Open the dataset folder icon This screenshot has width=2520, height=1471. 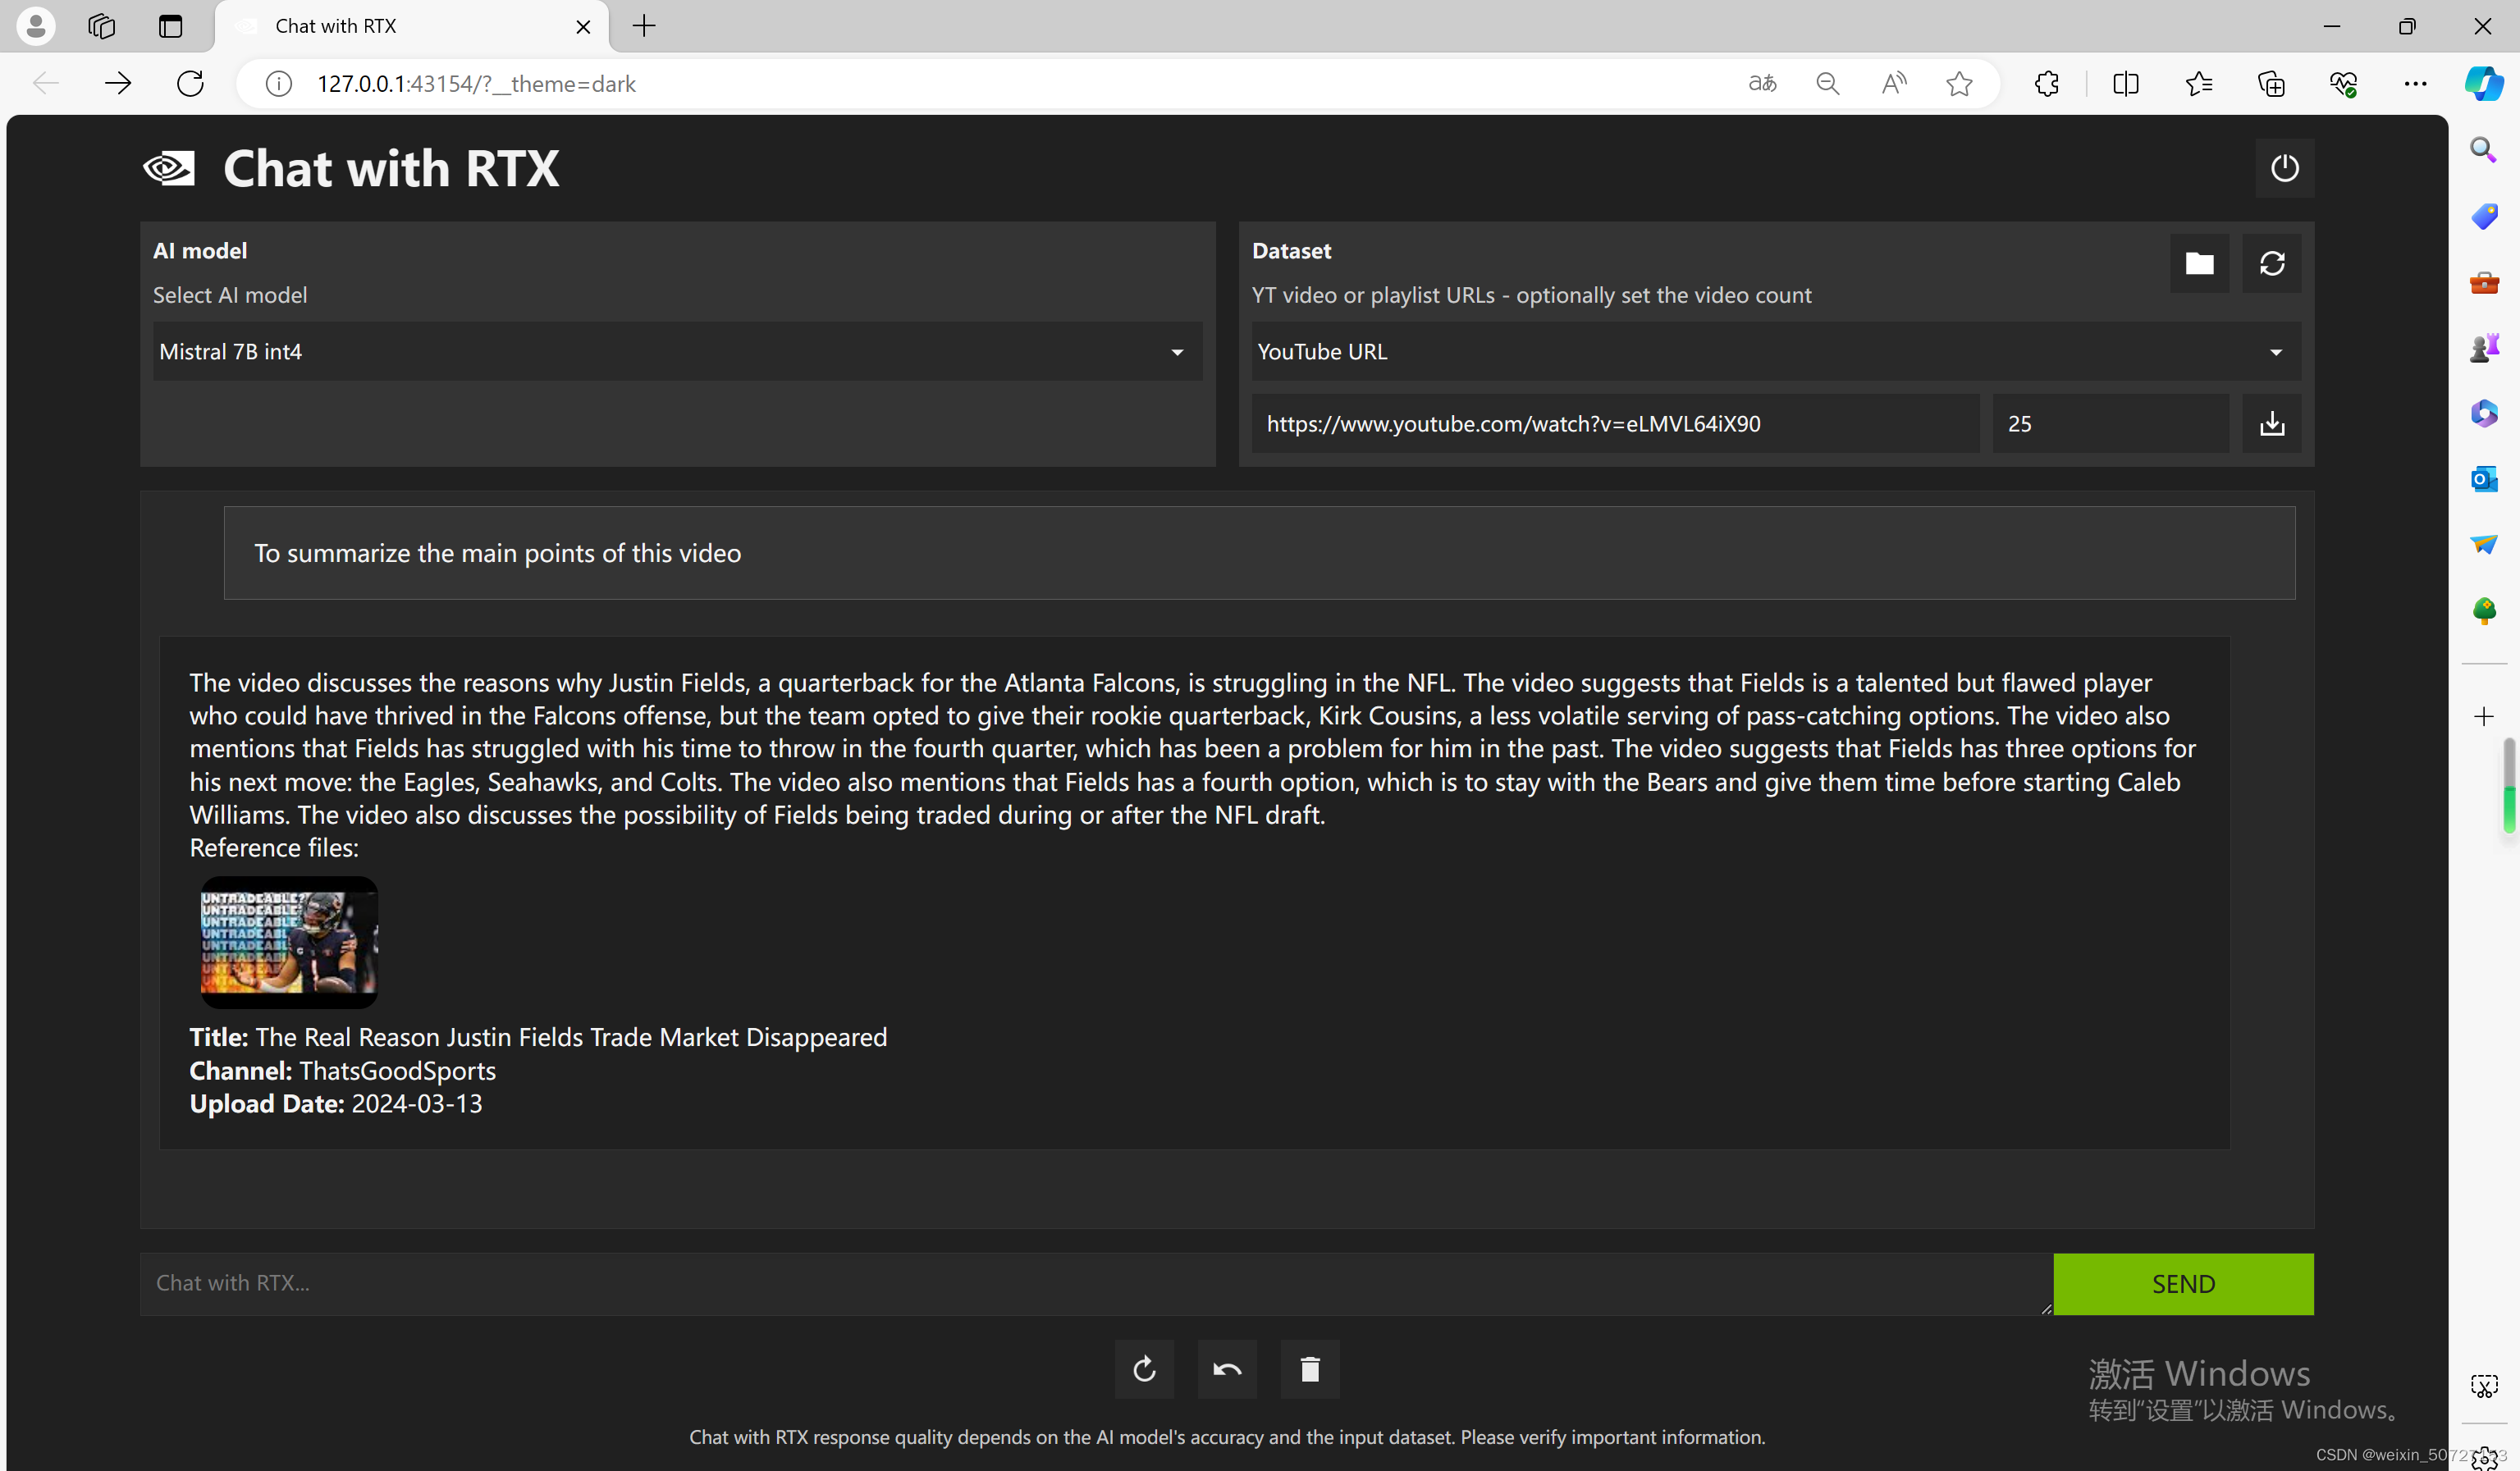2199,263
